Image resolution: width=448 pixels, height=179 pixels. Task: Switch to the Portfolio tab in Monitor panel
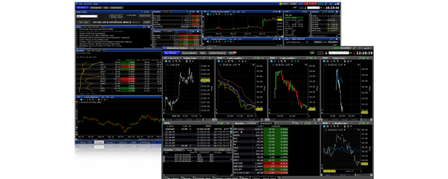[x=252, y=123]
